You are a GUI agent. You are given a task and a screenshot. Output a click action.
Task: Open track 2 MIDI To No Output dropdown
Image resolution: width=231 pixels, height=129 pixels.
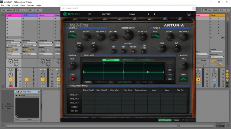[x=30, y=54]
